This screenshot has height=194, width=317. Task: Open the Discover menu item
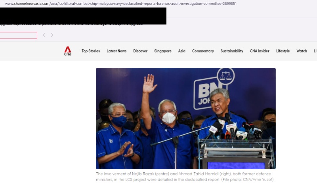pos(140,51)
